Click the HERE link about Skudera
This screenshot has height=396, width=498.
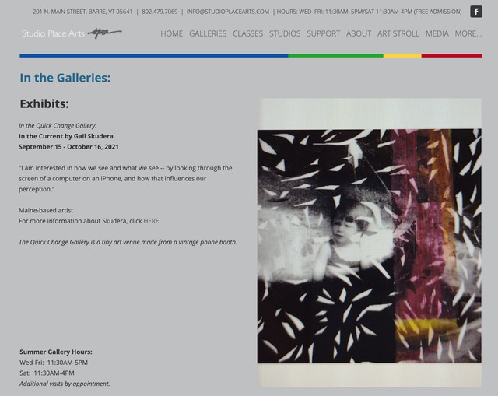[151, 221]
